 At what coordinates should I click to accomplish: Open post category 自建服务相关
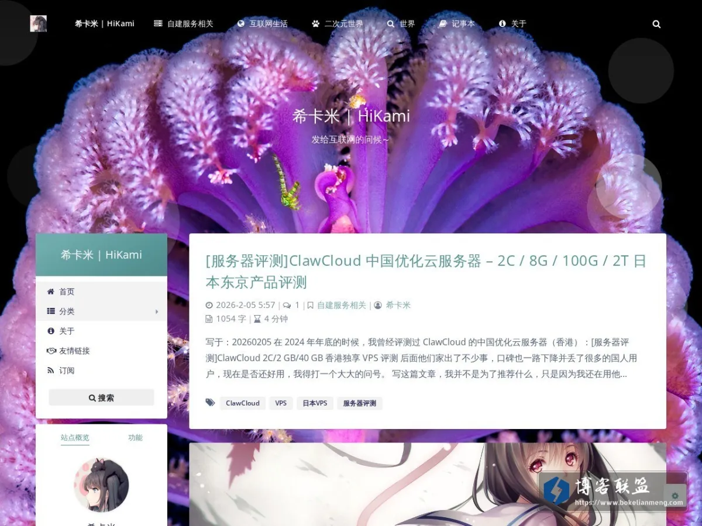(x=342, y=305)
